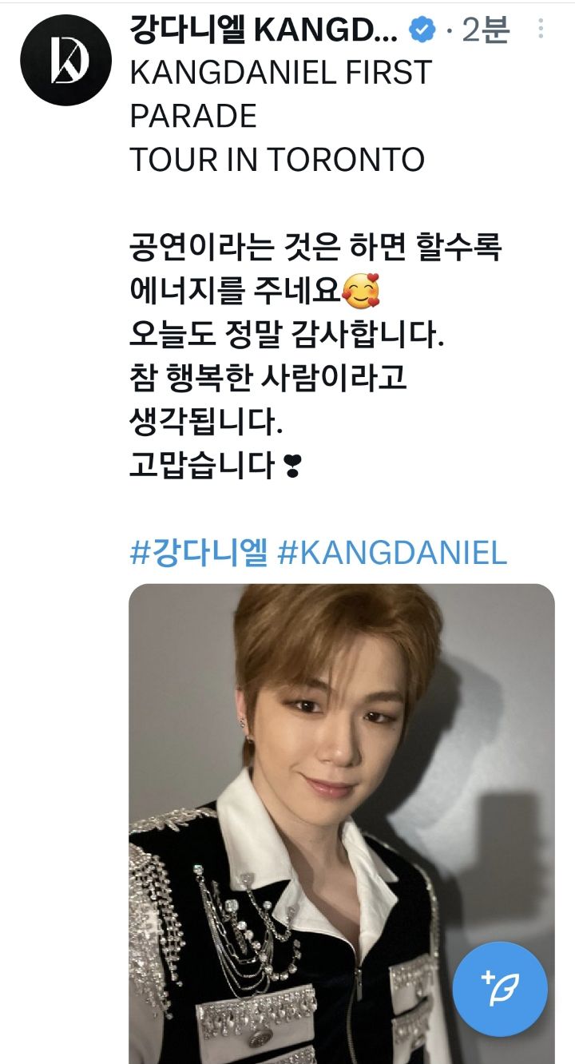The image size is (575, 1064).
Task: Tap the line 공연이라는 것은 하면 할수록
Action: 315,248
